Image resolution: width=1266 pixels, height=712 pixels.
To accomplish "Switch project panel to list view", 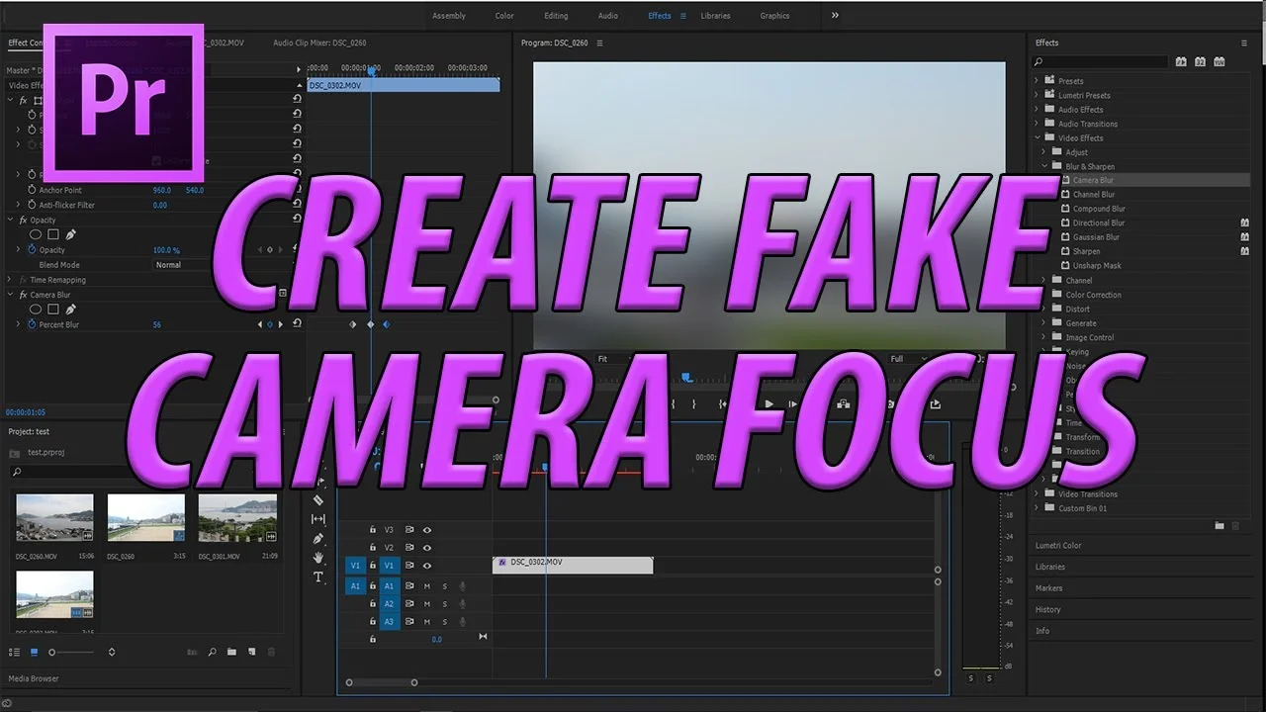I will (14, 652).
